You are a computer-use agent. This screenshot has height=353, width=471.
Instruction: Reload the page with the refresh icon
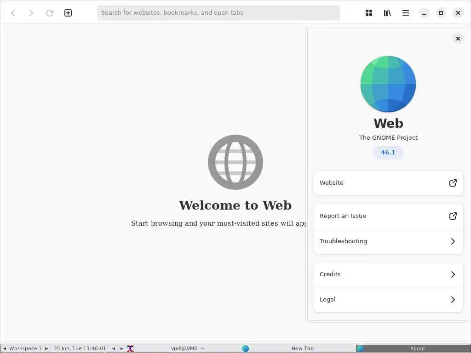(x=50, y=13)
